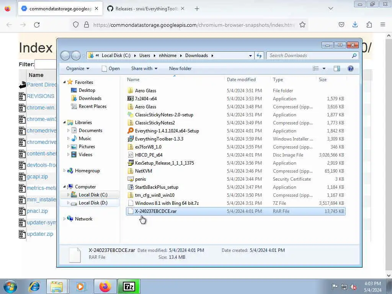Launch Internet Explorer from the taskbar

coord(34,286)
